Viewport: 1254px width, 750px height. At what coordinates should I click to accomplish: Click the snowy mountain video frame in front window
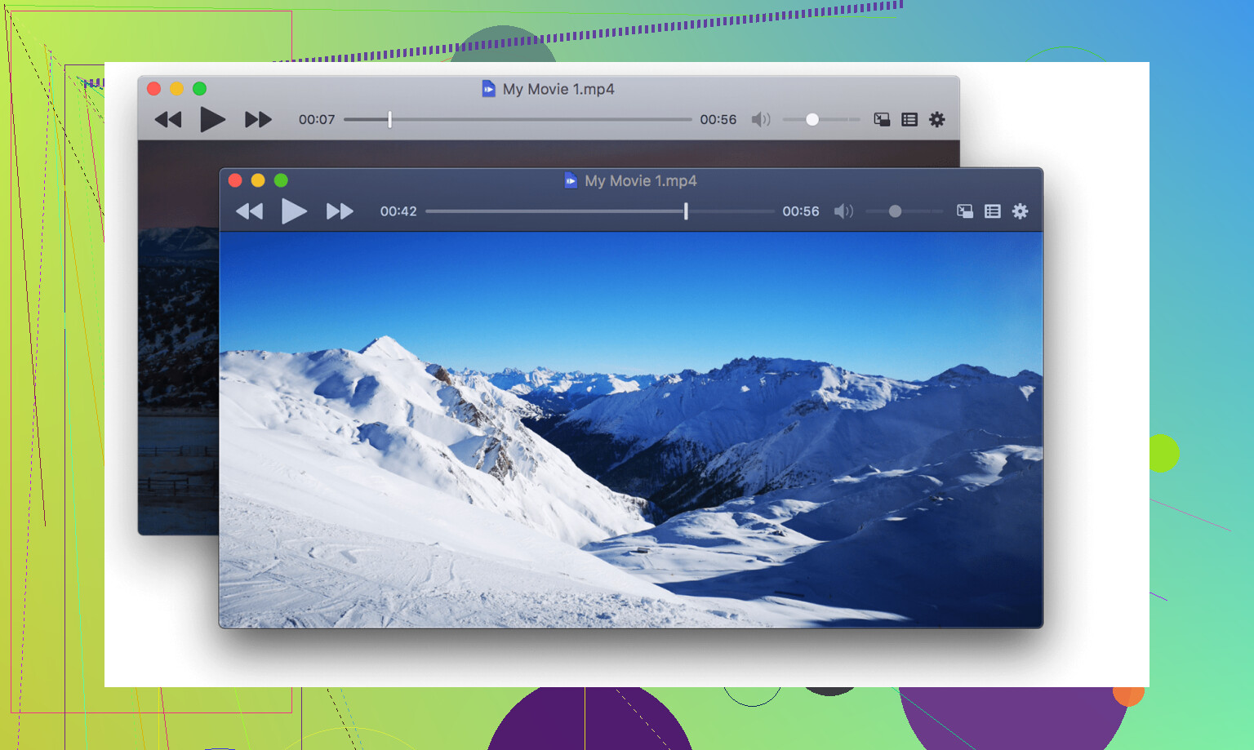coord(631,430)
